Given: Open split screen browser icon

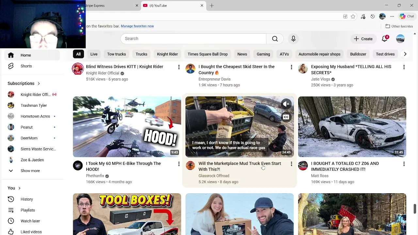Looking at the screenshot, I should [x=345, y=17].
